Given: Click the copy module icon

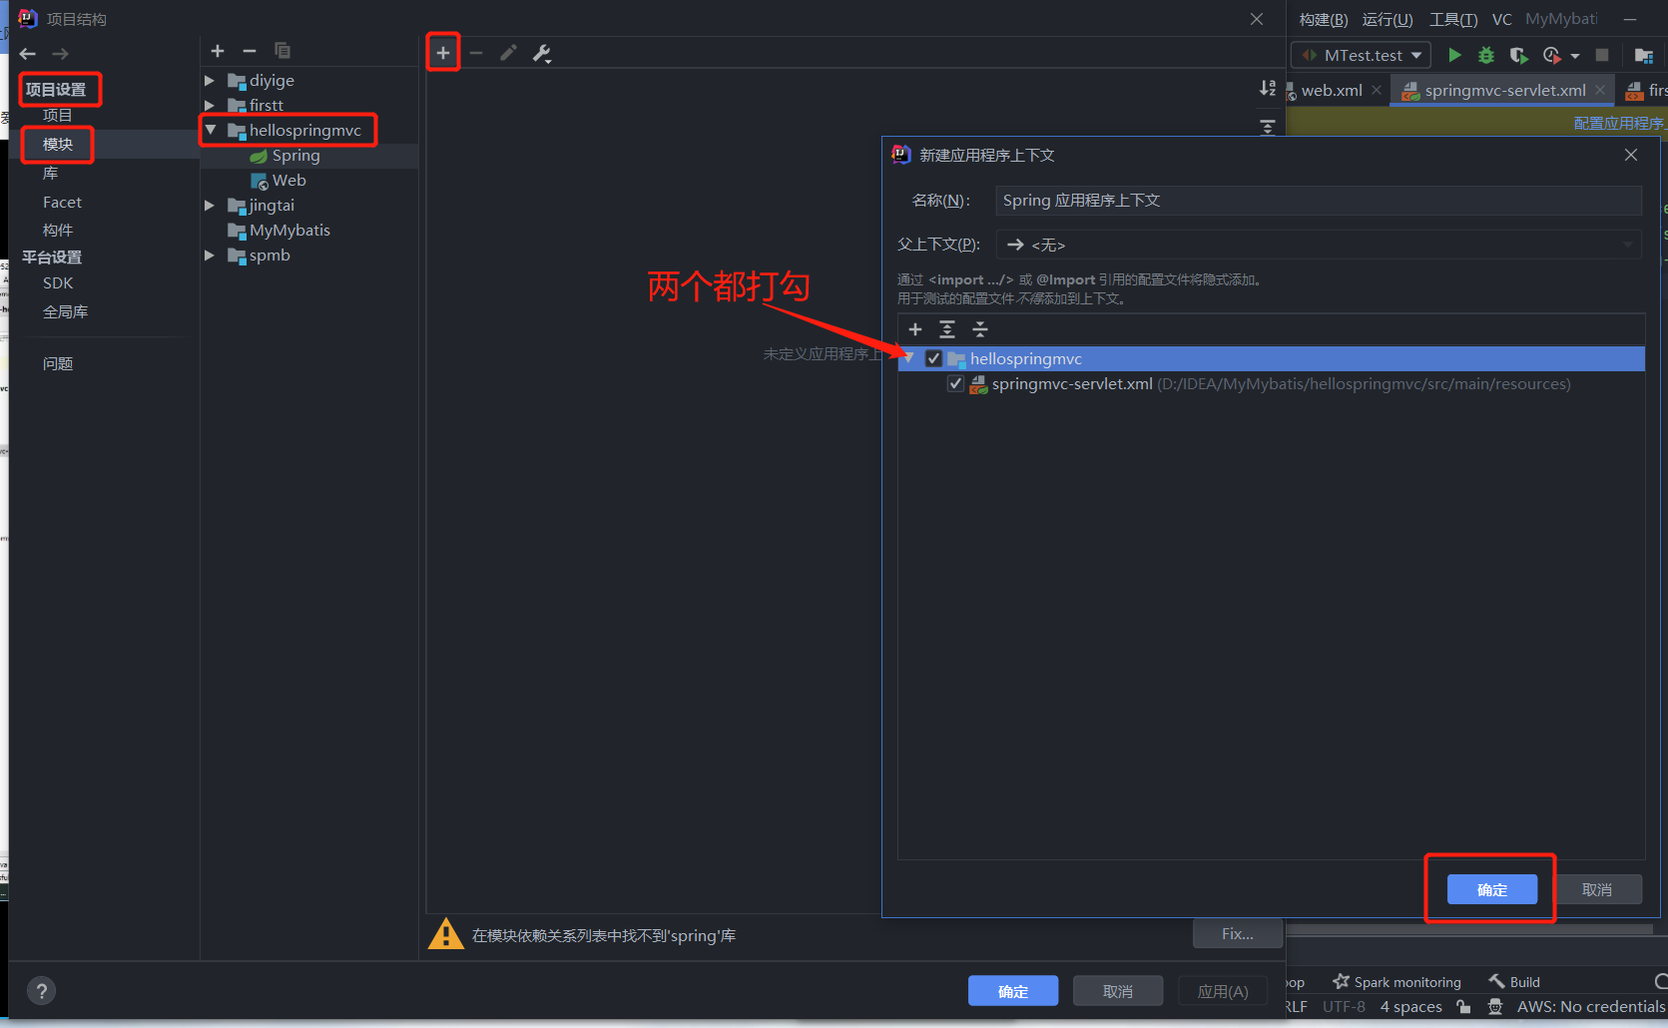Looking at the screenshot, I should [282, 51].
